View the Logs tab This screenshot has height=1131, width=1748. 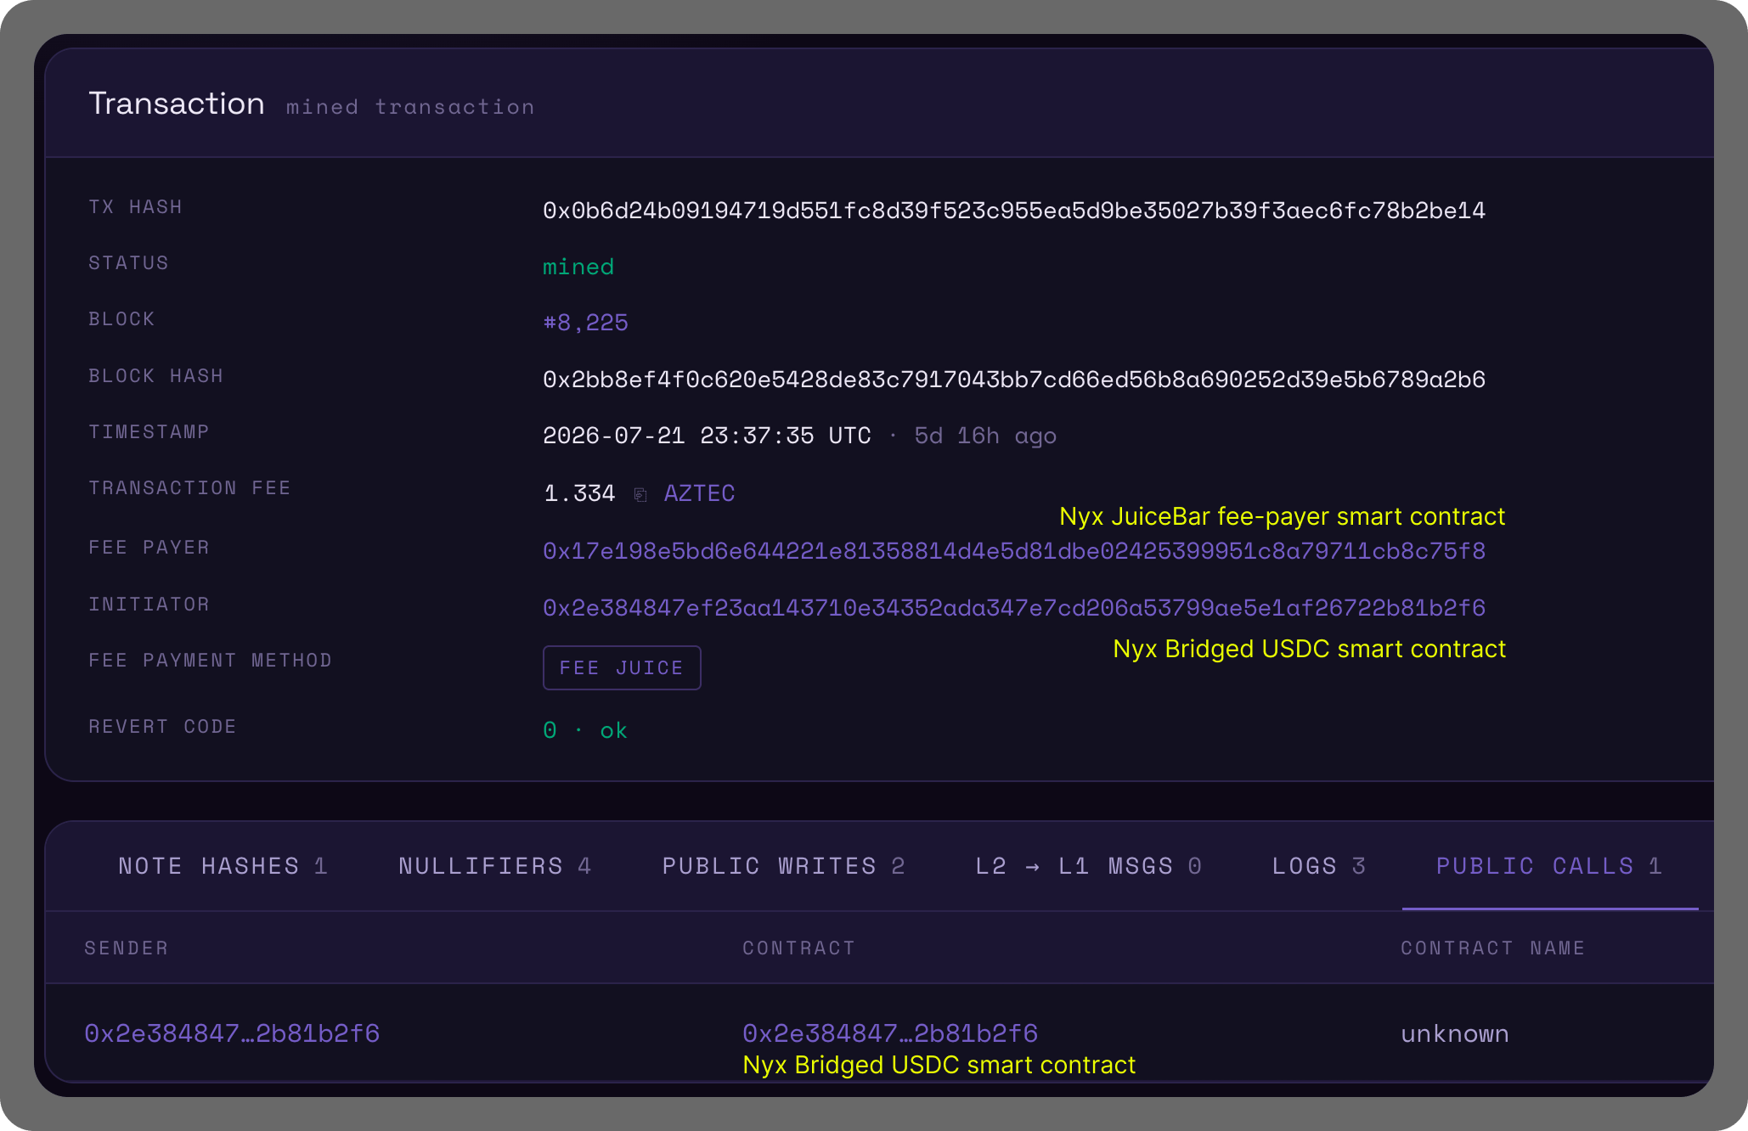1318,866
